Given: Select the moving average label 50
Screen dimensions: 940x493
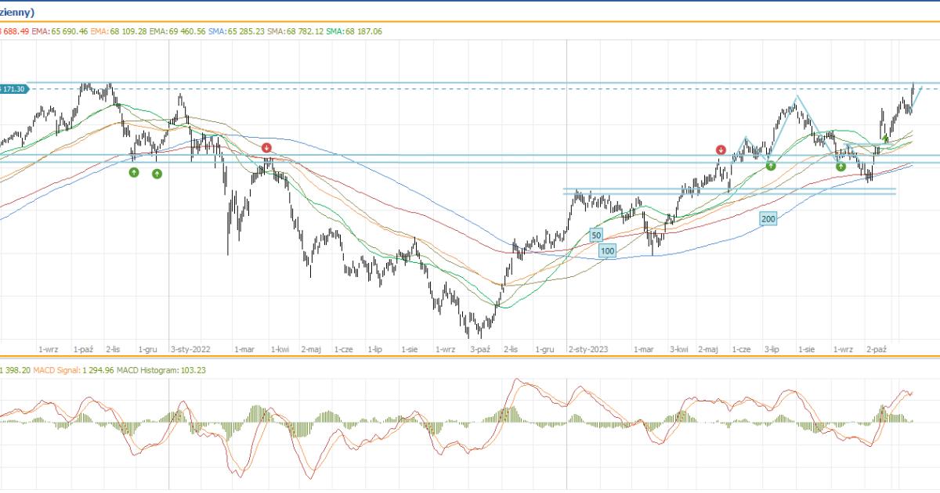Looking at the screenshot, I should tap(596, 235).
